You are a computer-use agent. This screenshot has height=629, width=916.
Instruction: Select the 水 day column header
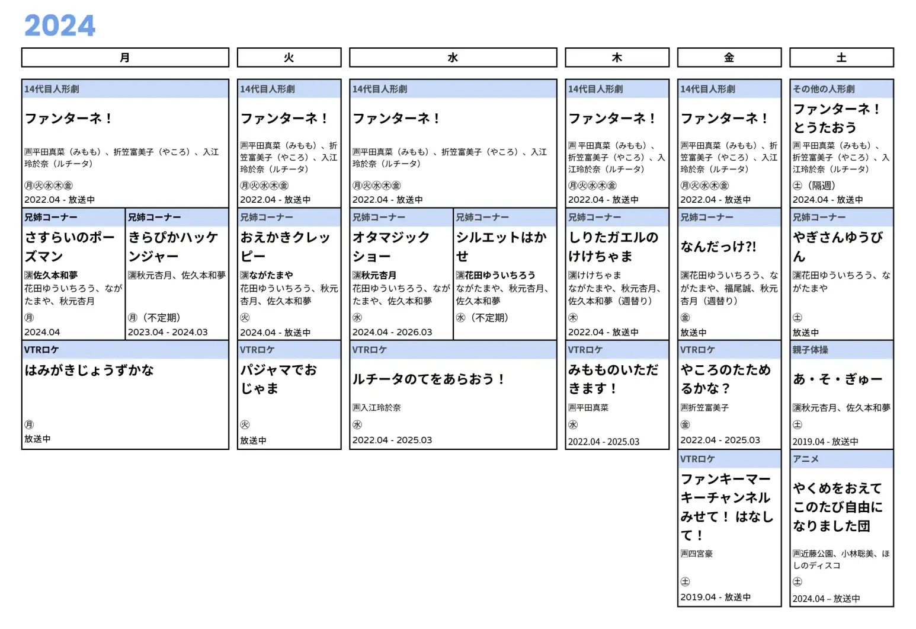(x=453, y=58)
